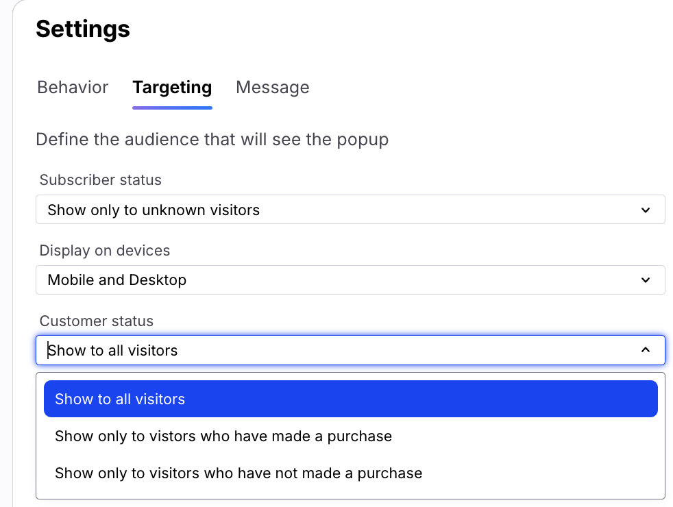Screen dimensions: 673x507
Task: Open the Behavior tab
Action: click(x=73, y=88)
